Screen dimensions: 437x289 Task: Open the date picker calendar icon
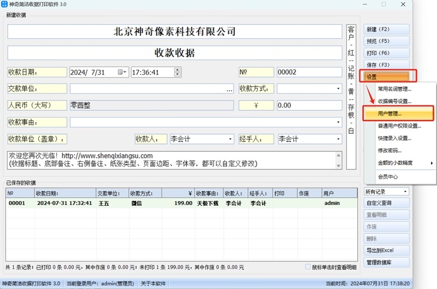coord(122,72)
